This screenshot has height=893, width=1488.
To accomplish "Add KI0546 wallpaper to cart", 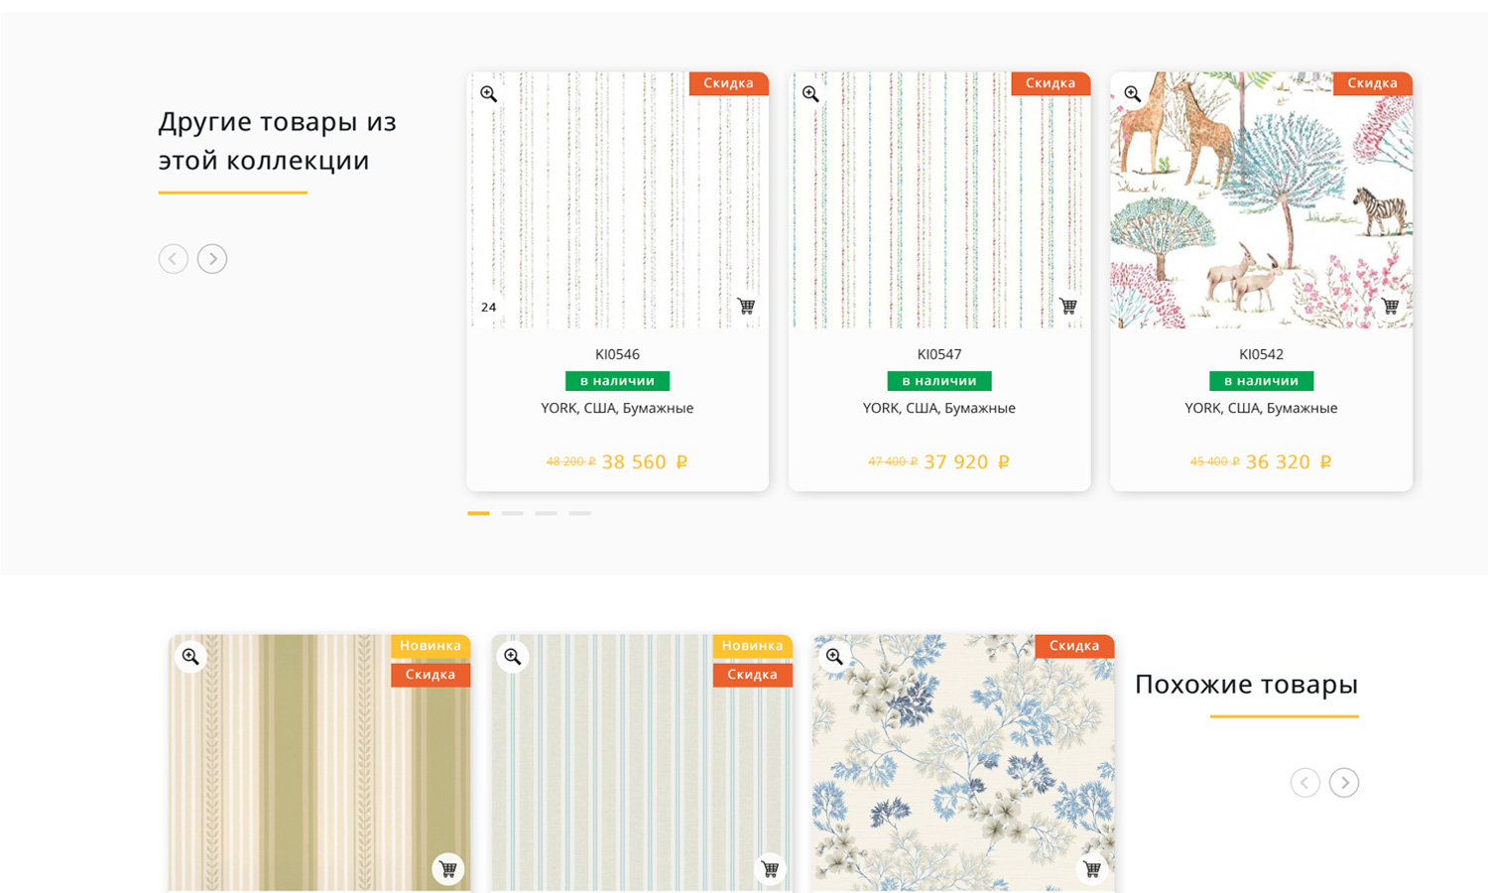I will (x=746, y=306).
